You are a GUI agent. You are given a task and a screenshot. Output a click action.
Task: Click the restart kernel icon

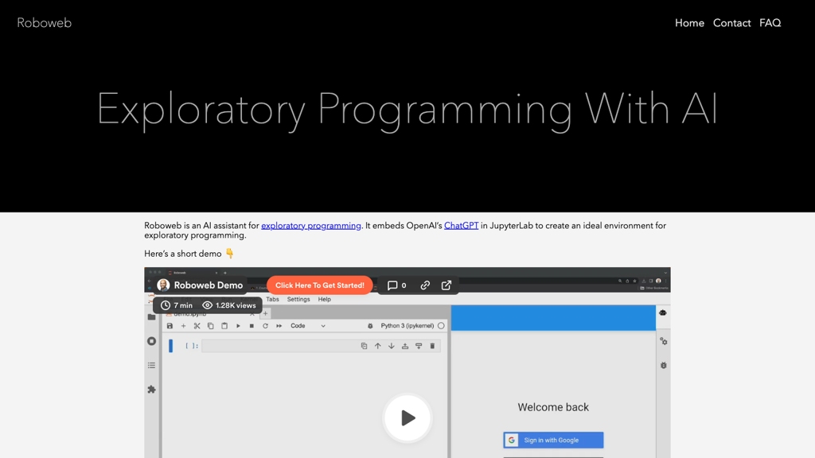click(x=265, y=326)
